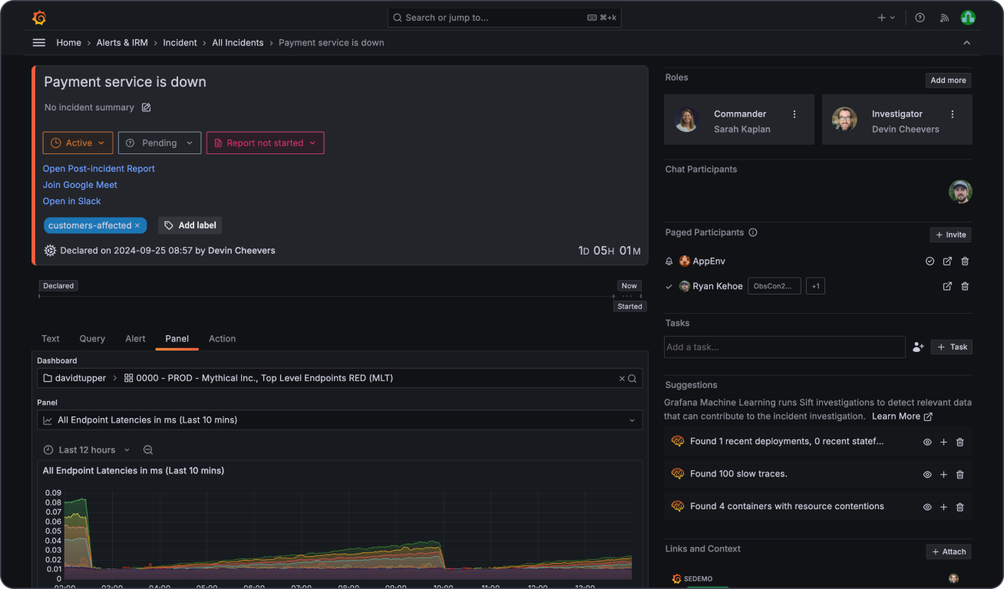Click the acknowledge check-circle for AppEnv
Screen dimensions: 1004x589
(930, 261)
